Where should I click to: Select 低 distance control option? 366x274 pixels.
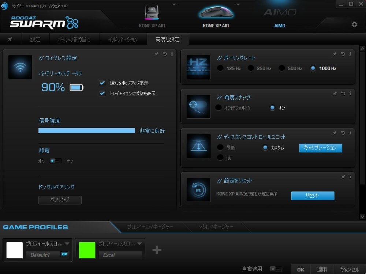[x=220, y=157]
